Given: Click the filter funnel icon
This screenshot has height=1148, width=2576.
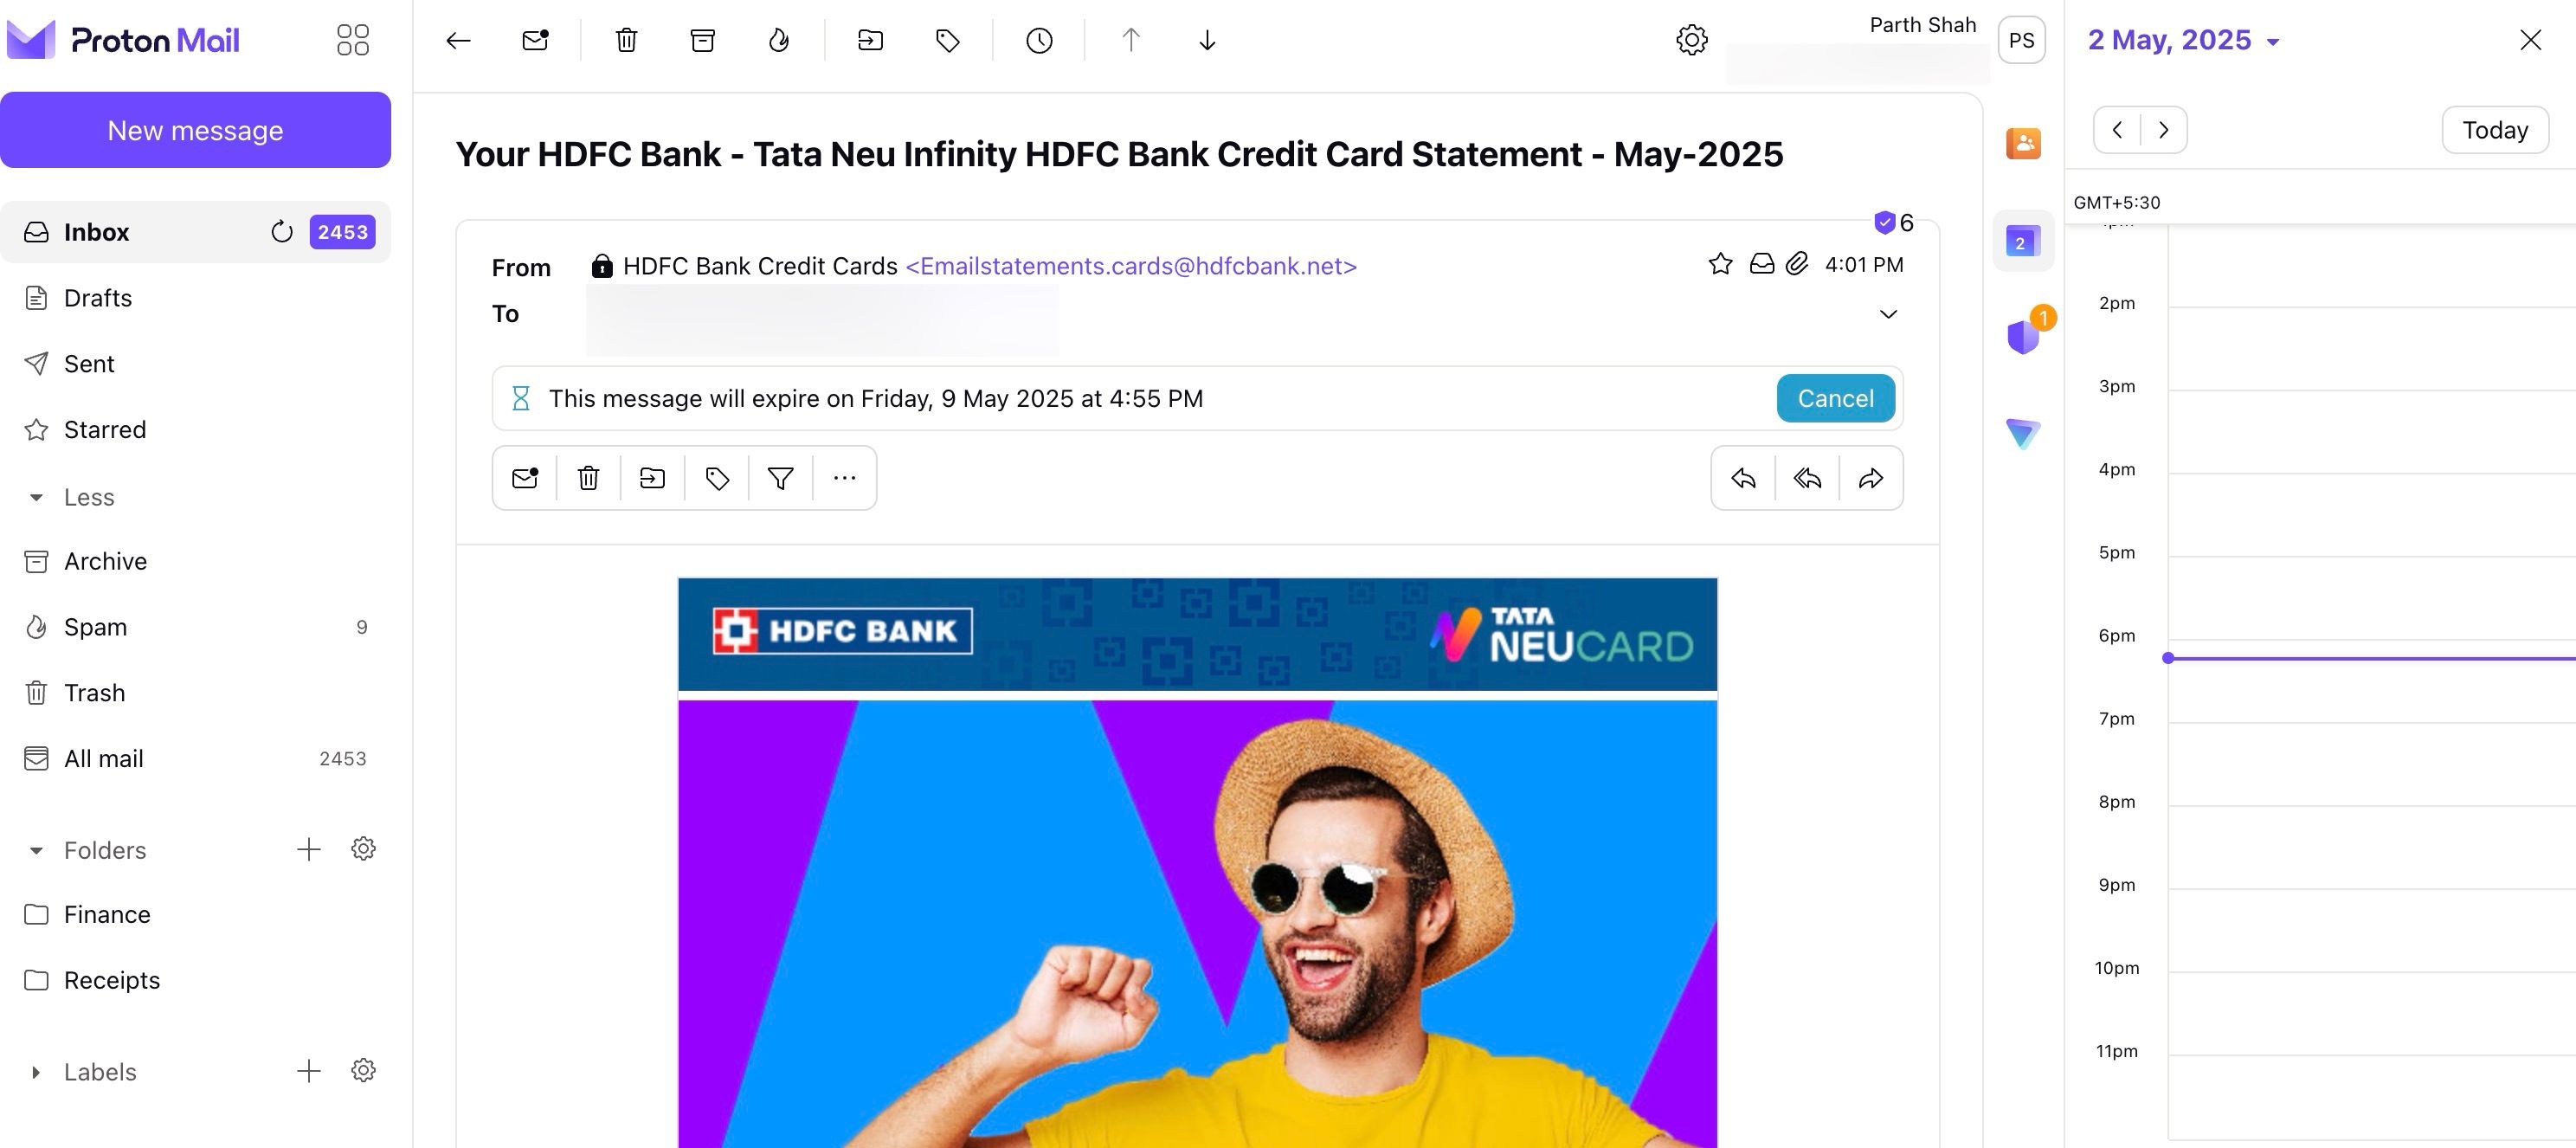Looking at the screenshot, I should (x=780, y=479).
